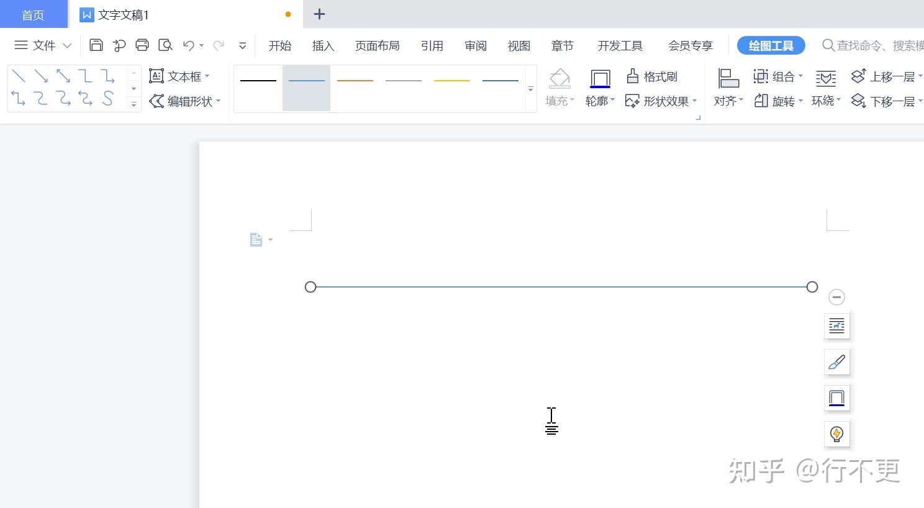This screenshot has width=924, height=508.
Task: Open the layout options floating icon
Action: [x=836, y=325]
